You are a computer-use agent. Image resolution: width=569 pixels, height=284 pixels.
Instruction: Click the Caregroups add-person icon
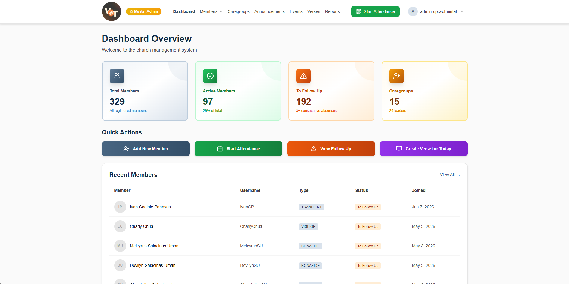coord(397,76)
